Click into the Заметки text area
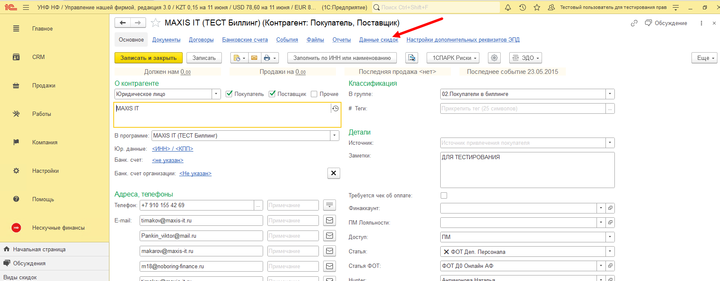Image resolution: width=720 pixels, height=281 pixels. [528, 170]
